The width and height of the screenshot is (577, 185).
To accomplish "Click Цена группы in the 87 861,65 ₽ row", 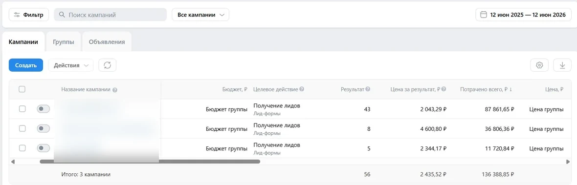I will [x=547, y=109].
